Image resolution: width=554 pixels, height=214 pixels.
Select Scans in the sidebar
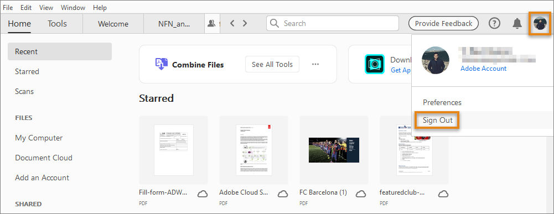(x=24, y=91)
